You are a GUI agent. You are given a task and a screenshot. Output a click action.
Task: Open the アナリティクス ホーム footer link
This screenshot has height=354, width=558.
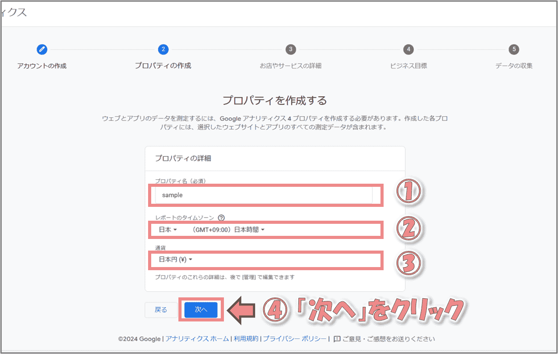[197, 339]
